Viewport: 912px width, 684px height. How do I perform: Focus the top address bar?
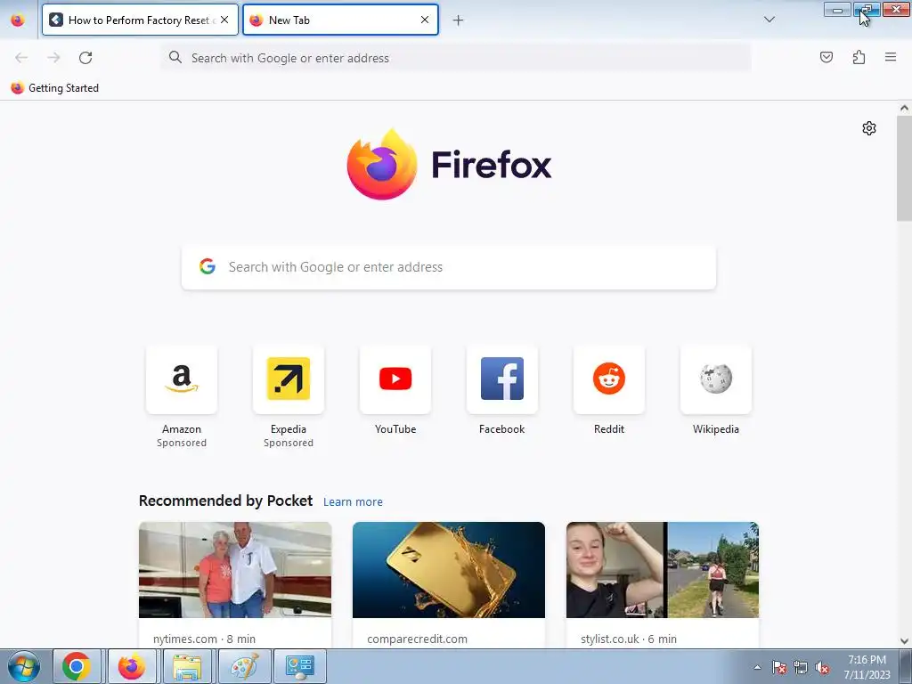tap(456, 58)
